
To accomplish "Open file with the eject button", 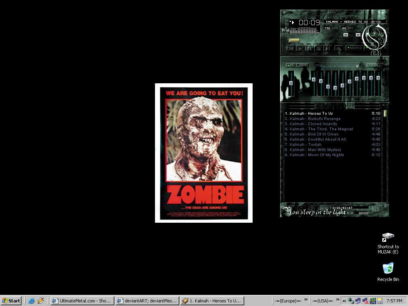I will pyautogui.click(x=339, y=48).
